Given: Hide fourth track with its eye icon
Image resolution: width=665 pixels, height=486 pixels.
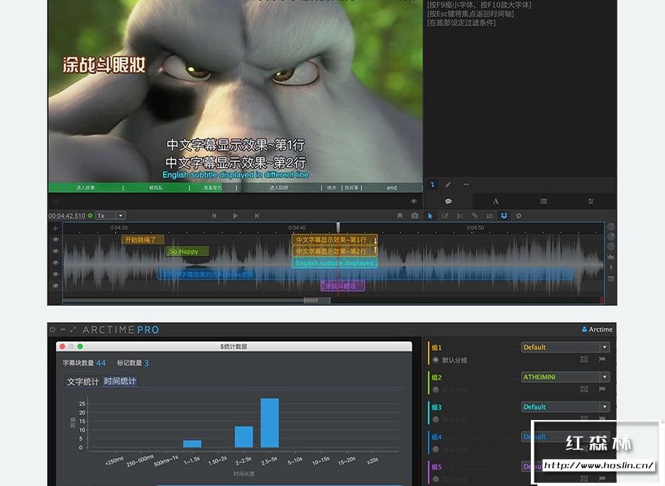Looking at the screenshot, I should 55,275.
